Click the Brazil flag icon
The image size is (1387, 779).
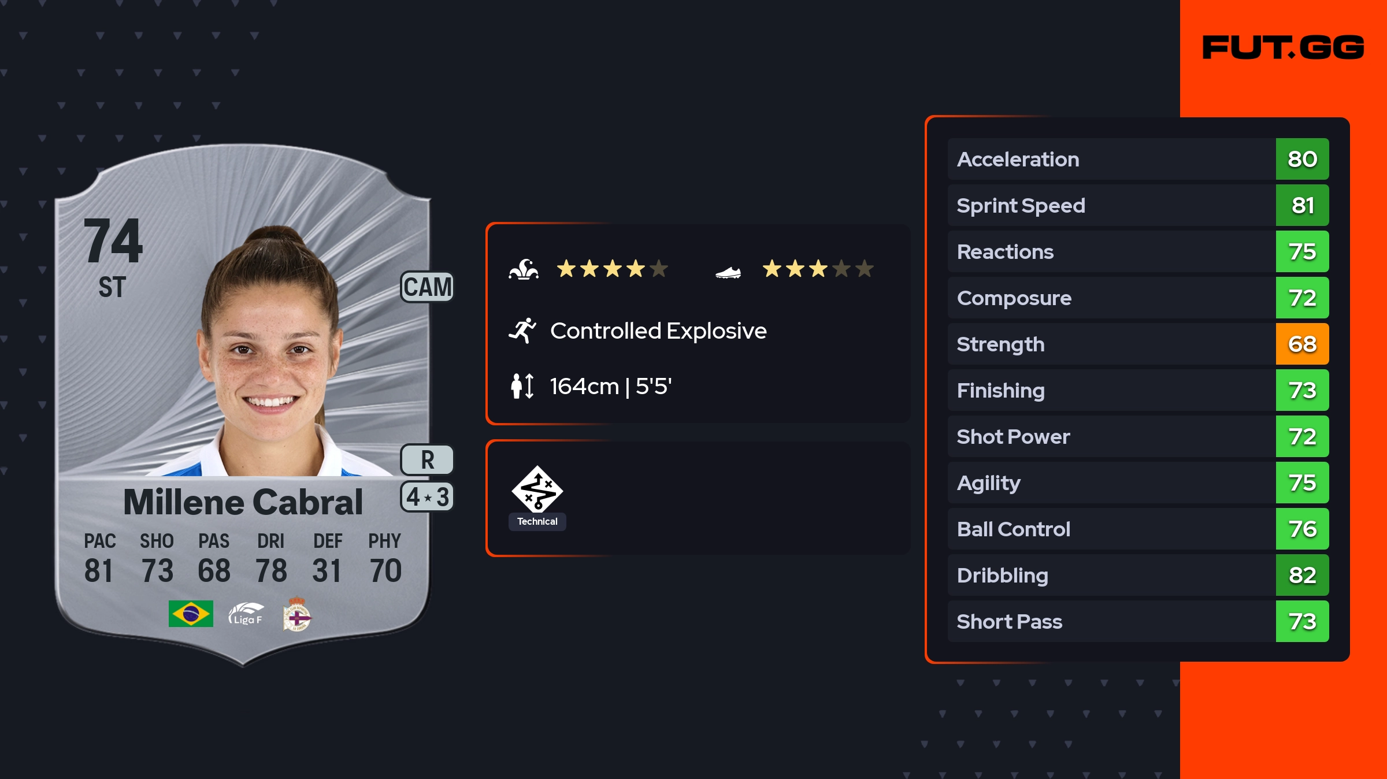pos(191,614)
